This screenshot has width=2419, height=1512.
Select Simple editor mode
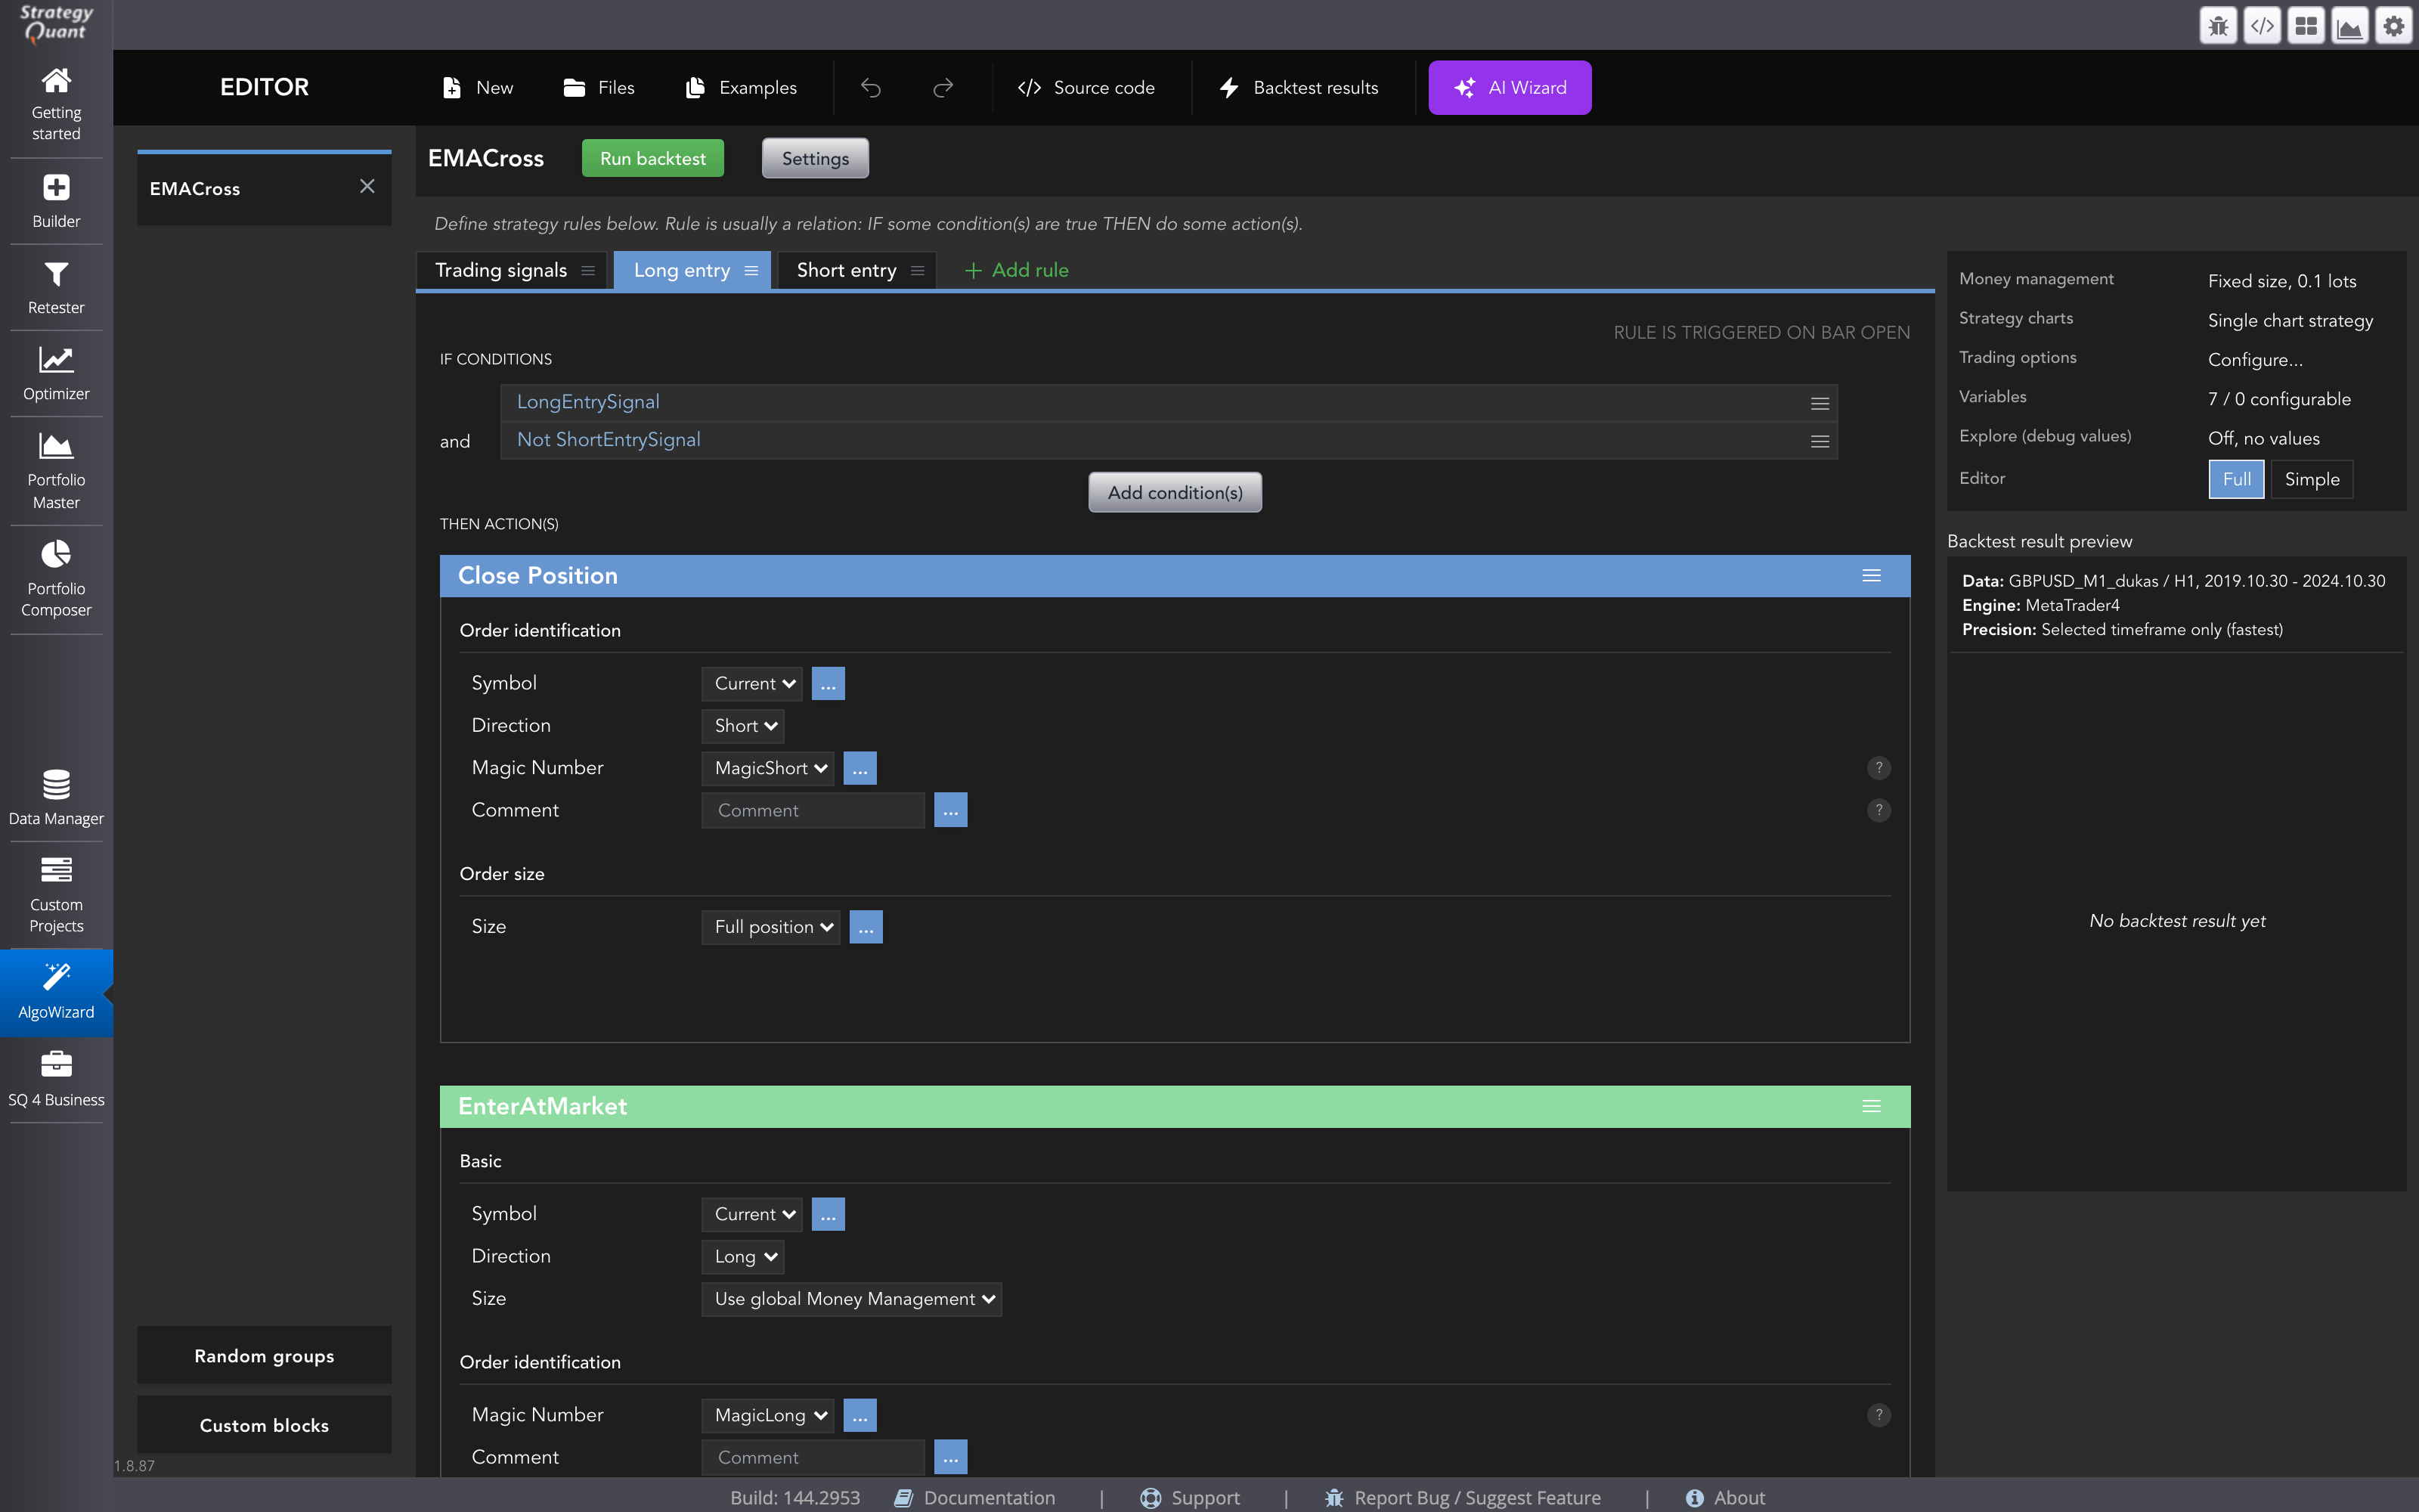[x=2311, y=479]
